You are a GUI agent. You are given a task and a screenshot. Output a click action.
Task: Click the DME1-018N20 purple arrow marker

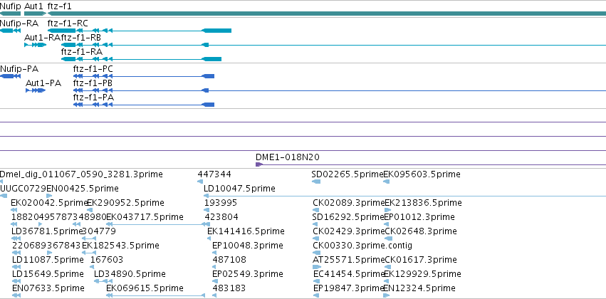(x=259, y=164)
